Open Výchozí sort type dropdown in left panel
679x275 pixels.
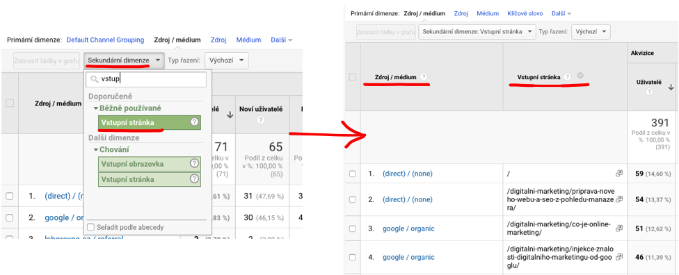227,60
